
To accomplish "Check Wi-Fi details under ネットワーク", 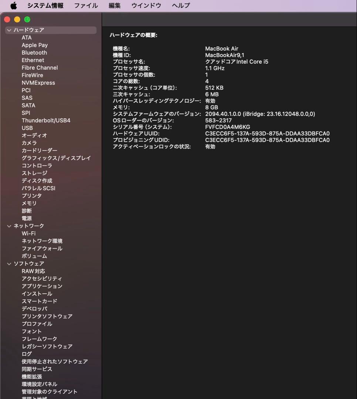I will tap(28, 233).
